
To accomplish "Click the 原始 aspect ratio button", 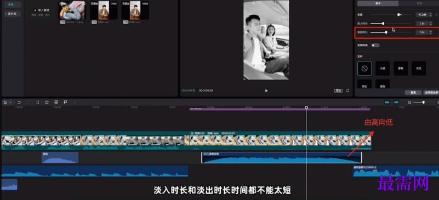I will [338, 90].
